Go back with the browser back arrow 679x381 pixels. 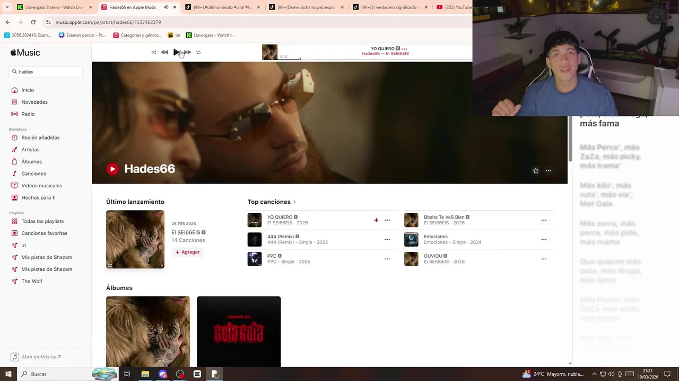click(7, 22)
